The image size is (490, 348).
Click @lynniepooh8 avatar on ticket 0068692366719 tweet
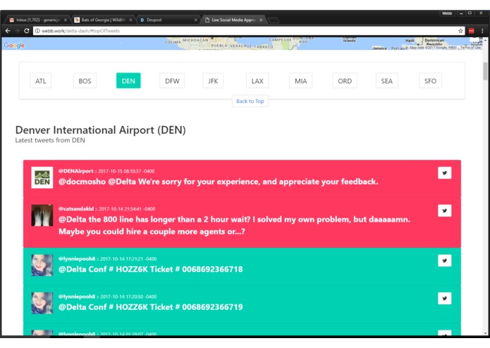click(42, 303)
